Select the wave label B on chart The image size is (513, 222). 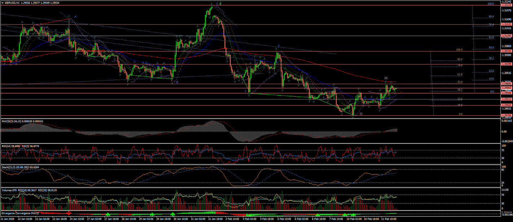pos(177,82)
